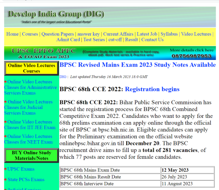Open the Registration begins link
Image resolution: width=219 pixels, height=190 pixels.
pyautogui.click(x=152, y=89)
